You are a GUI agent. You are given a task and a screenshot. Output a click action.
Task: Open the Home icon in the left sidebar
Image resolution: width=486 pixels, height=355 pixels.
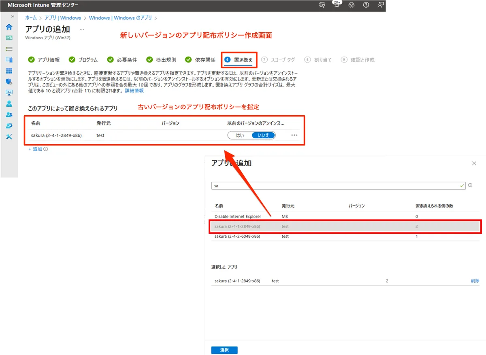pyautogui.click(x=9, y=27)
